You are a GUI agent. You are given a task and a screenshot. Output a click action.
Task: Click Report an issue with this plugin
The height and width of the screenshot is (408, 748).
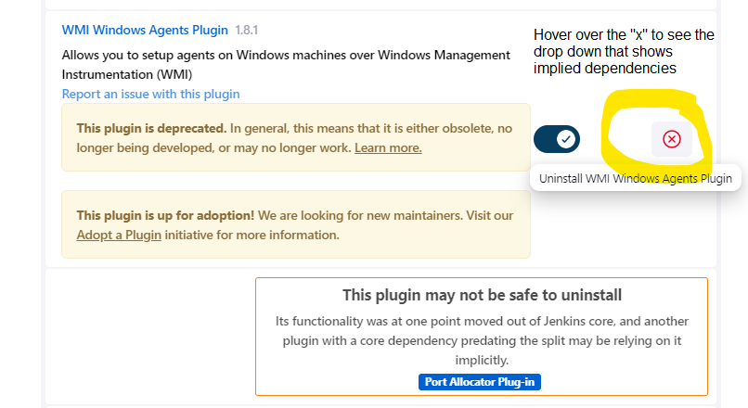pos(150,94)
